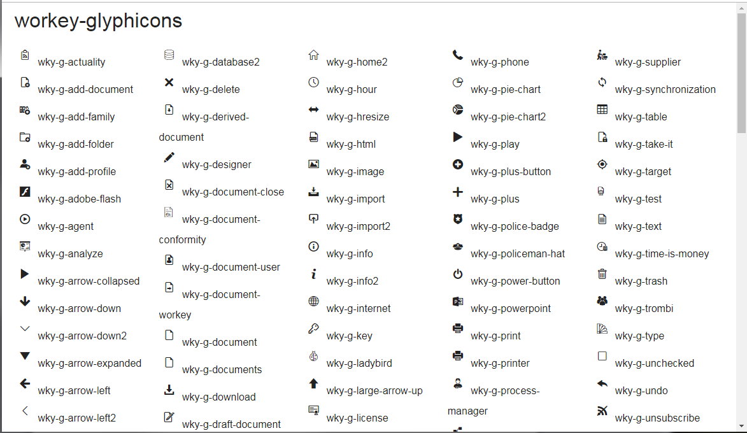Image resolution: width=747 pixels, height=433 pixels.
Task: Click the database2 cylinder icon
Action: [x=169, y=55]
